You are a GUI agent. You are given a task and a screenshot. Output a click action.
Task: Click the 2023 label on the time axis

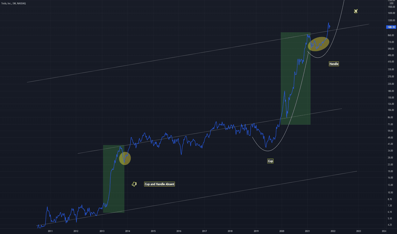359,231
